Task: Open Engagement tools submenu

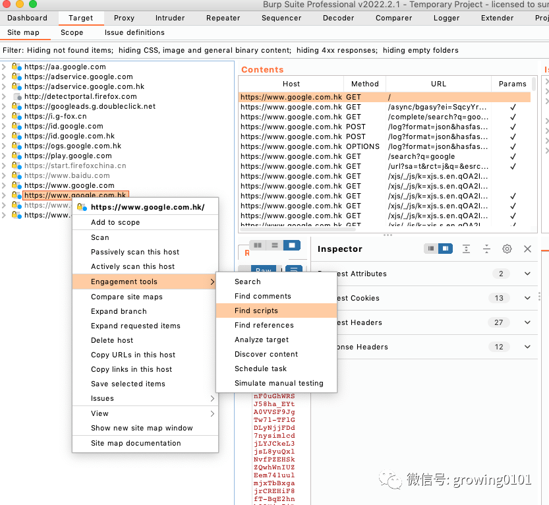Action: [x=145, y=282]
